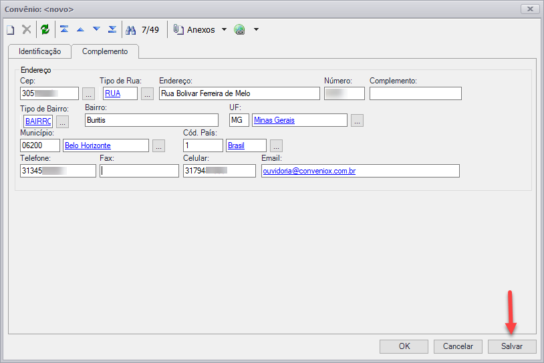The width and height of the screenshot is (544, 363).
Task: Open Município lookup ellipsis button
Action: (x=158, y=146)
